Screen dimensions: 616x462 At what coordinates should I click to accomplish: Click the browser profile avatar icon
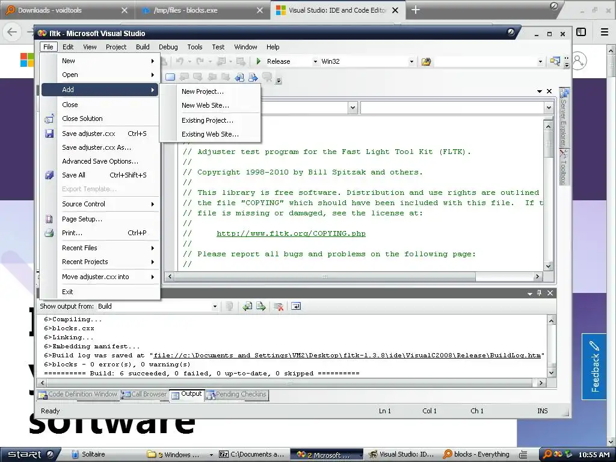pos(579,61)
